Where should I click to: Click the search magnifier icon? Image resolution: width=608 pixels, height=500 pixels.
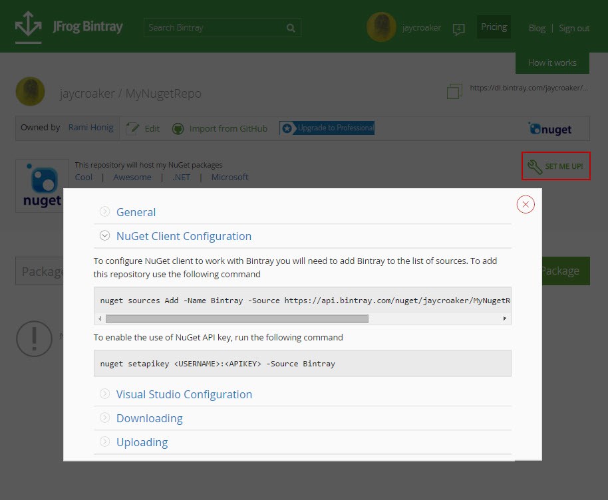point(291,28)
